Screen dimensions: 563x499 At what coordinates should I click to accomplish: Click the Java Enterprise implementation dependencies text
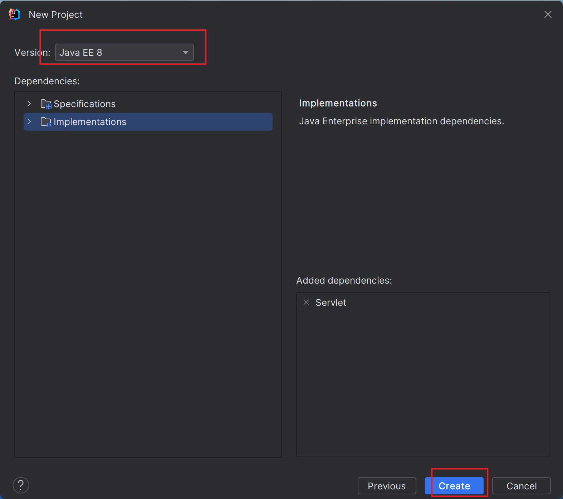[x=401, y=121]
